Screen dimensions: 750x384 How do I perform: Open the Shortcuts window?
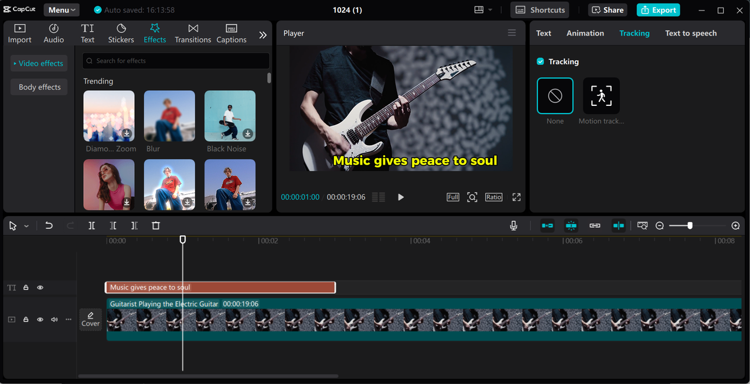click(540, 10)
